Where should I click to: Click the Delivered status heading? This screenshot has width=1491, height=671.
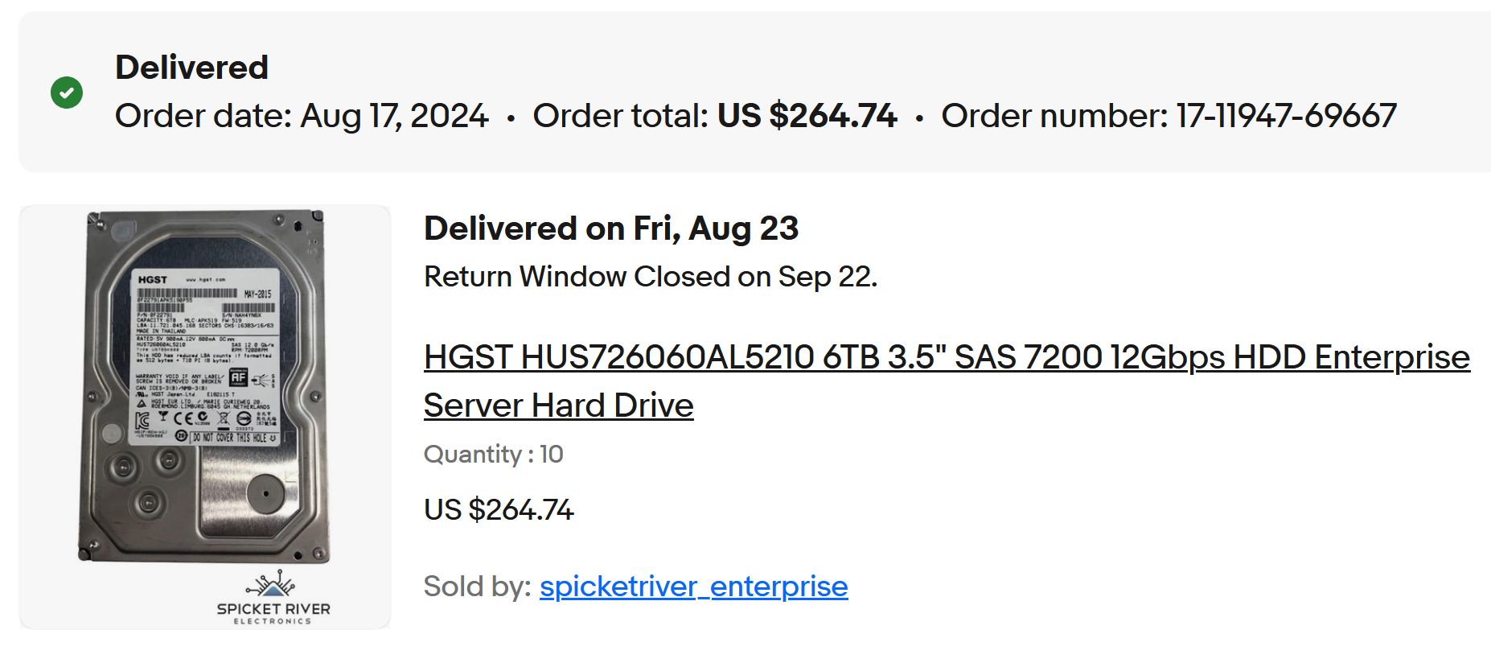(x=191, y=68)
